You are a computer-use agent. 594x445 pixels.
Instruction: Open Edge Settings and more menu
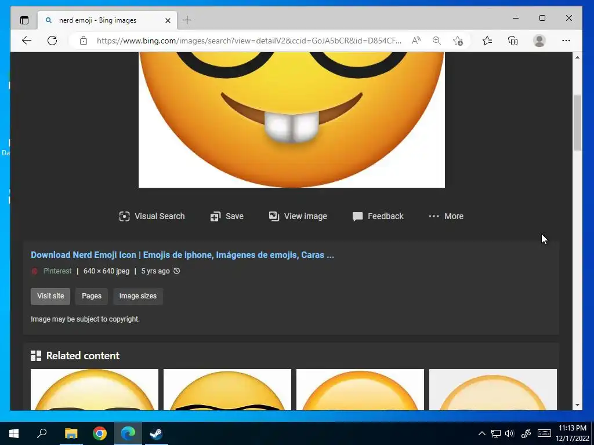566,41
